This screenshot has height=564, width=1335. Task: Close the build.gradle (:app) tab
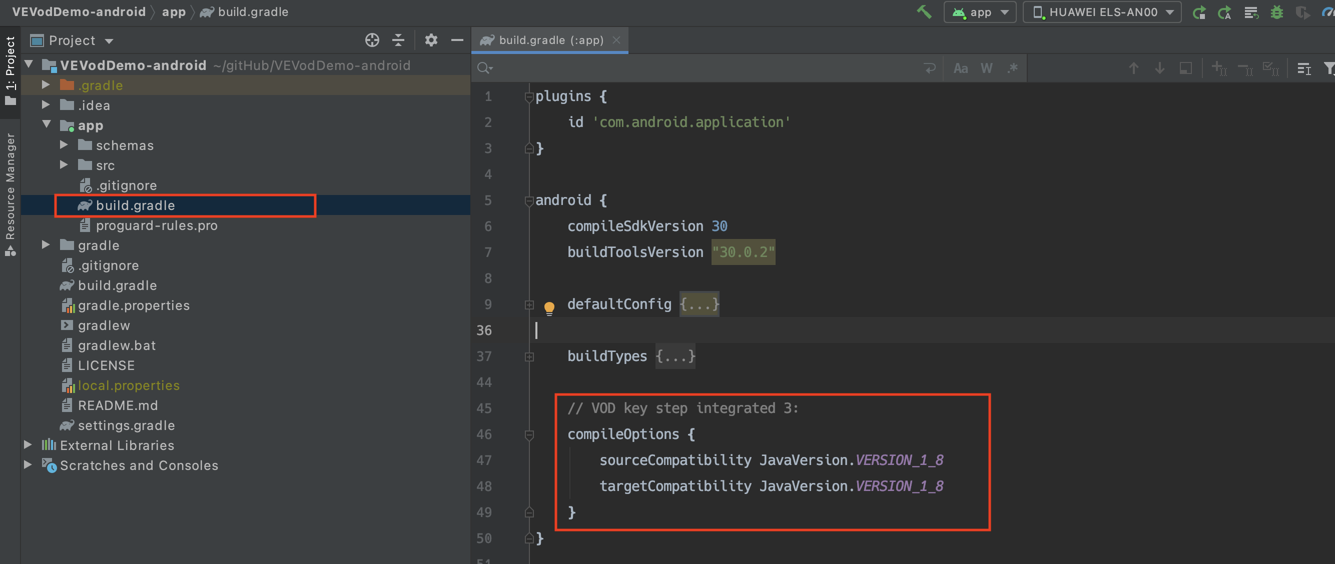pyautogui.click(x=616, y=40)
